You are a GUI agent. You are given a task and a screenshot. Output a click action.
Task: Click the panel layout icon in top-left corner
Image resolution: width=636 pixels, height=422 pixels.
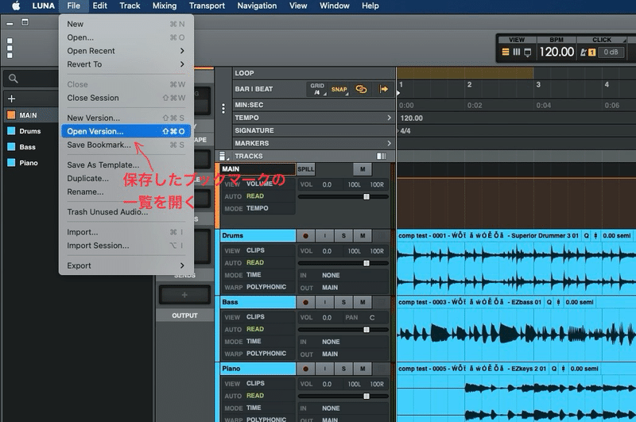coord(25,22)
